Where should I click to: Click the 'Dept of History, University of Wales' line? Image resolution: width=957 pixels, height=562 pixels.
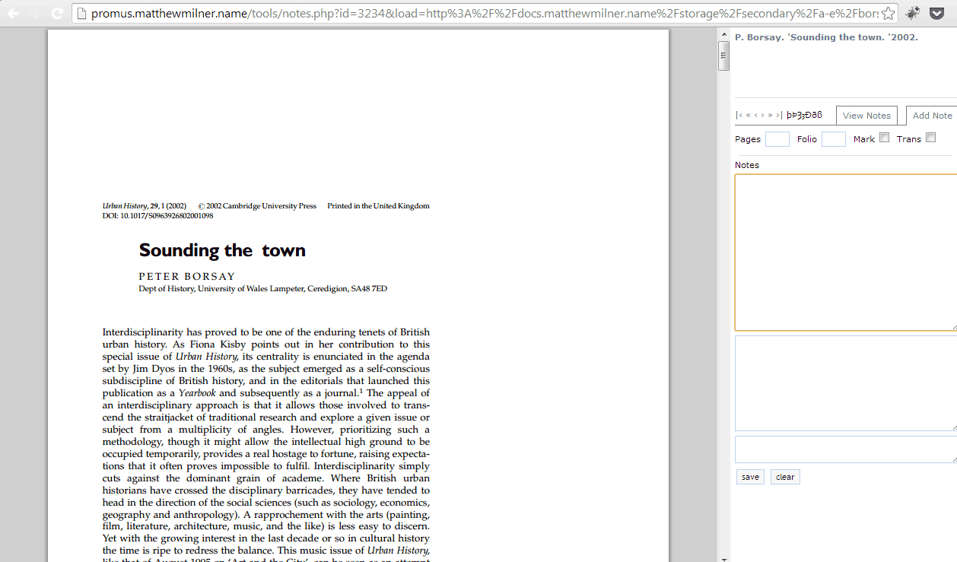tap(262, 289)
